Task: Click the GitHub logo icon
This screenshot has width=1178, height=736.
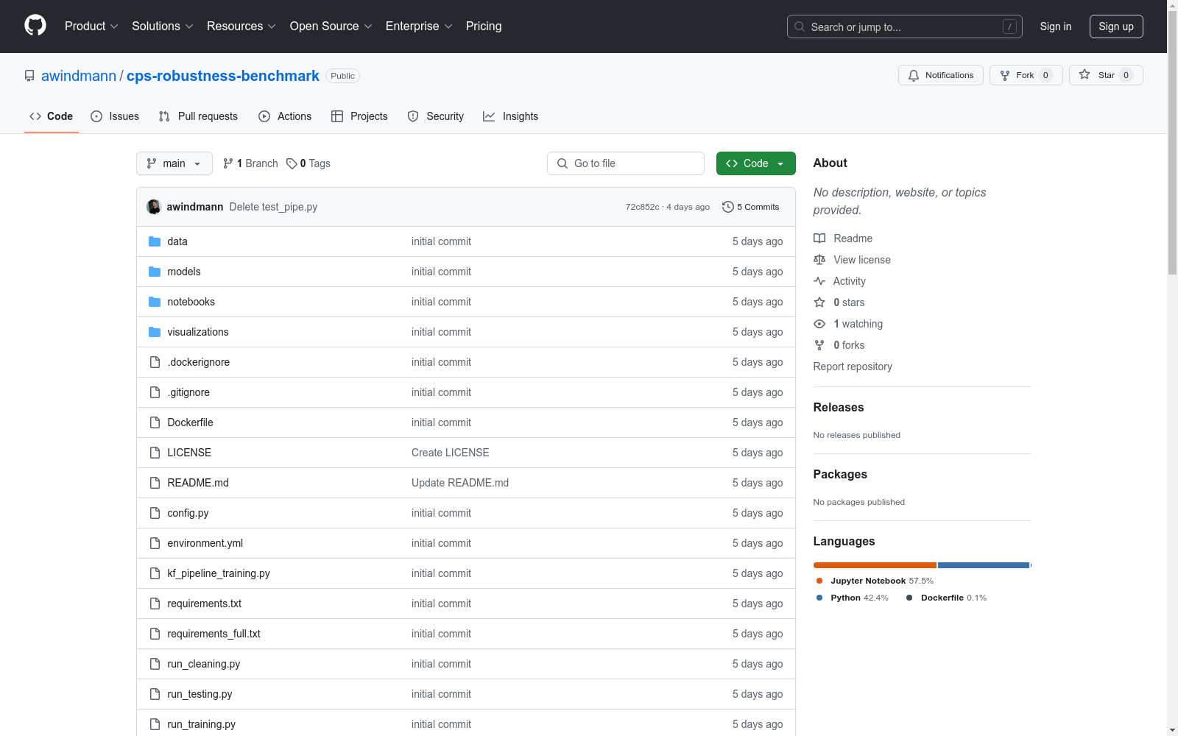Action: click(x=35, y=26)
